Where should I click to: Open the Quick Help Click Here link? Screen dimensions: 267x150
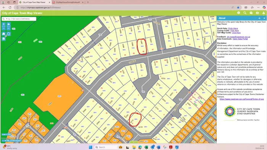pyautogui.click(x=233, y=28)
